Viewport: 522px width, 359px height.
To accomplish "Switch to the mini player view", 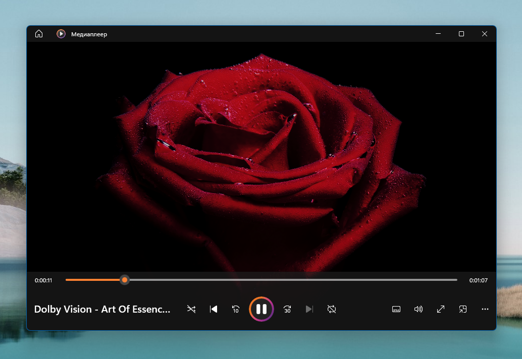I will tap(463, 309).
